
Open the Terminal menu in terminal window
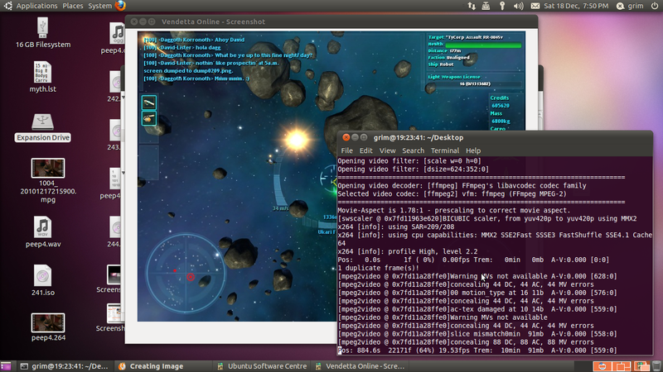click(445, 150)
